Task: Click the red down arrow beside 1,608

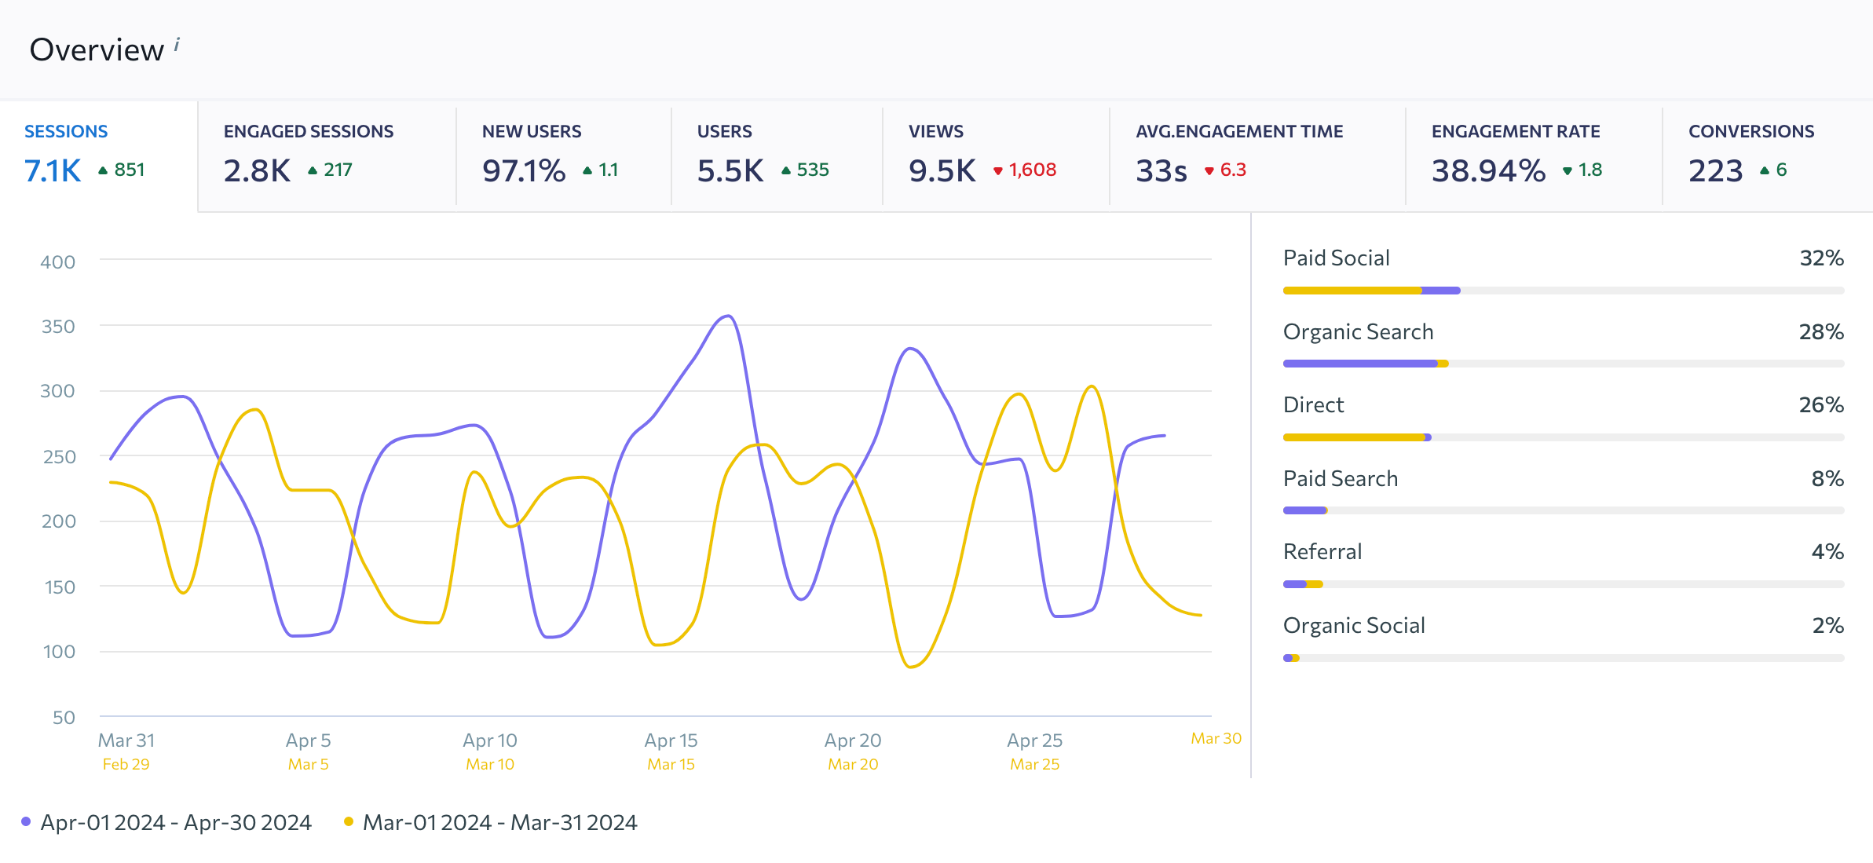Action: click(x=998, y=171)
